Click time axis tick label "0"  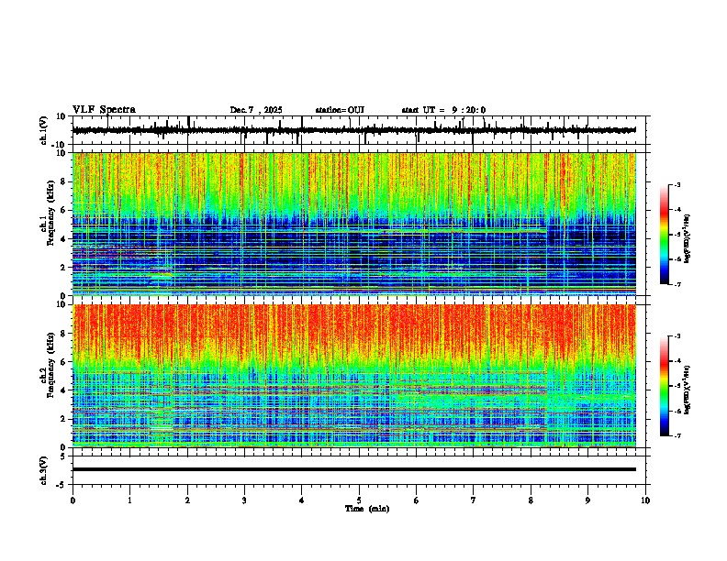coord(73,500)
